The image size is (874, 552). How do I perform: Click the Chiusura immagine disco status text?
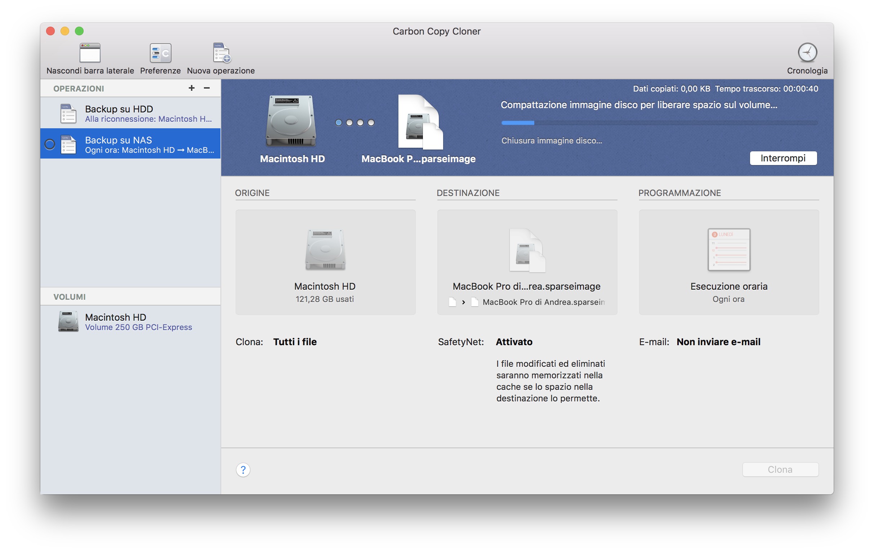(552, 141)
